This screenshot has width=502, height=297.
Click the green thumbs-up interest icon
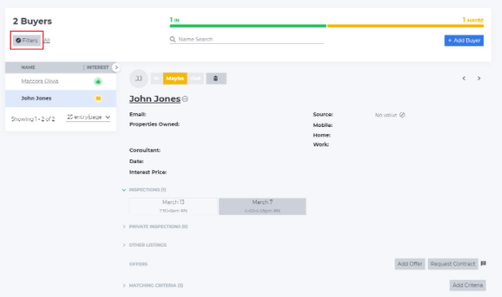98,81
